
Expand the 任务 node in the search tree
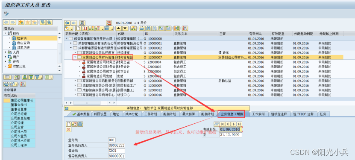tap(5, 61)
